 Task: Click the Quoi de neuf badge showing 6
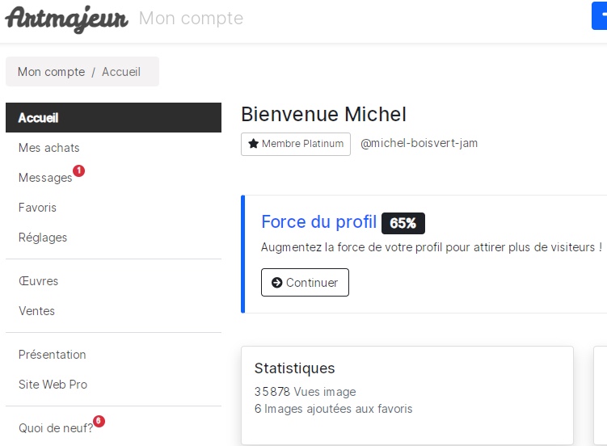coord(99,421)
